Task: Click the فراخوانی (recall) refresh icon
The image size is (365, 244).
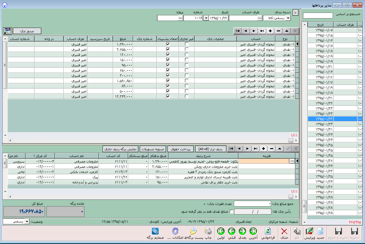Action: click(x=268, y=231)
